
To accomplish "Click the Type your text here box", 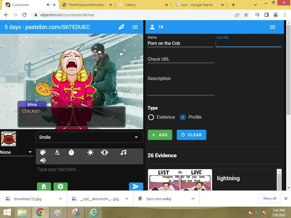I will (90, 169).
